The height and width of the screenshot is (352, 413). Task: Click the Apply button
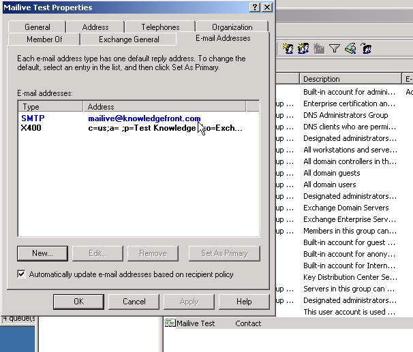pyautogui.click(x=189, y=302)
